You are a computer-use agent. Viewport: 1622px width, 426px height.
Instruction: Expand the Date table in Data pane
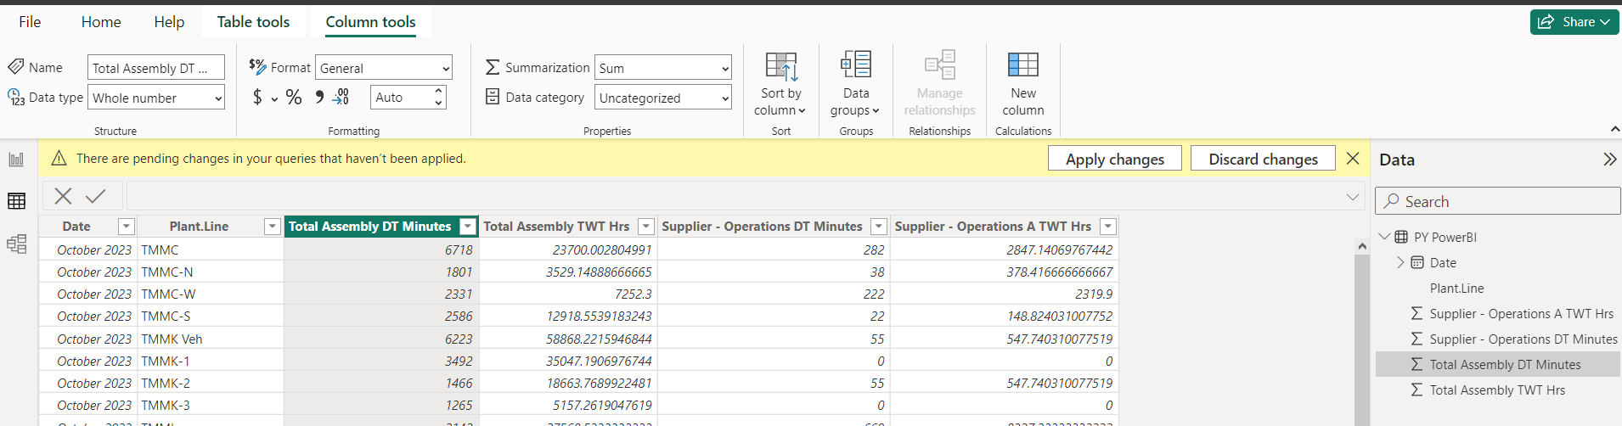coord(1400,262)
